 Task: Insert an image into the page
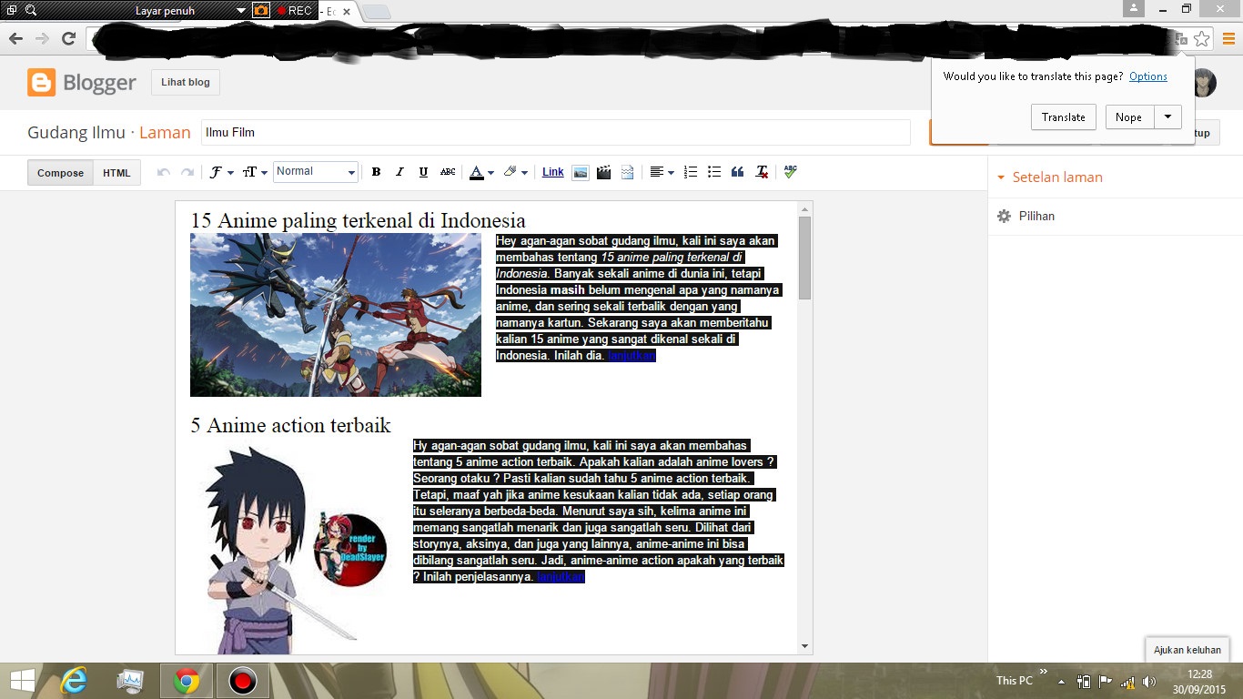tap(580, 172)
